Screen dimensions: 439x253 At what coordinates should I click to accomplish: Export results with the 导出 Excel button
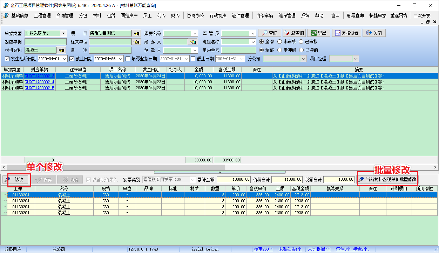318,33
